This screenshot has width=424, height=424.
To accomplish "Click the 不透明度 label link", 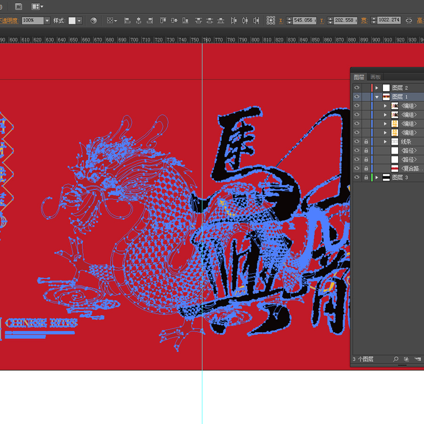I will pos(9,21).
